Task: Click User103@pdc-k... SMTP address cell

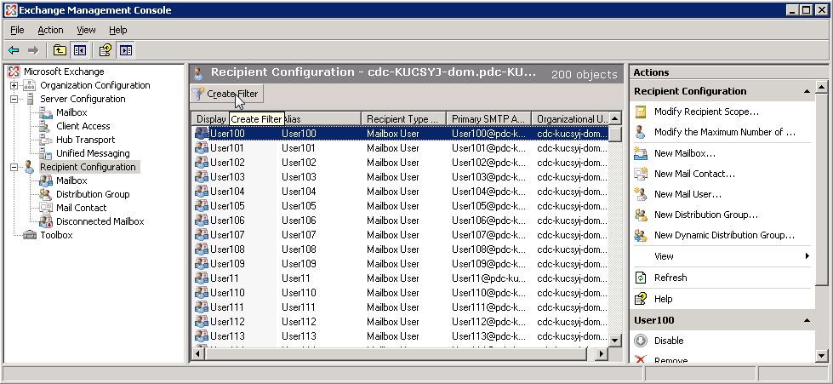Action: click(488, 177)
